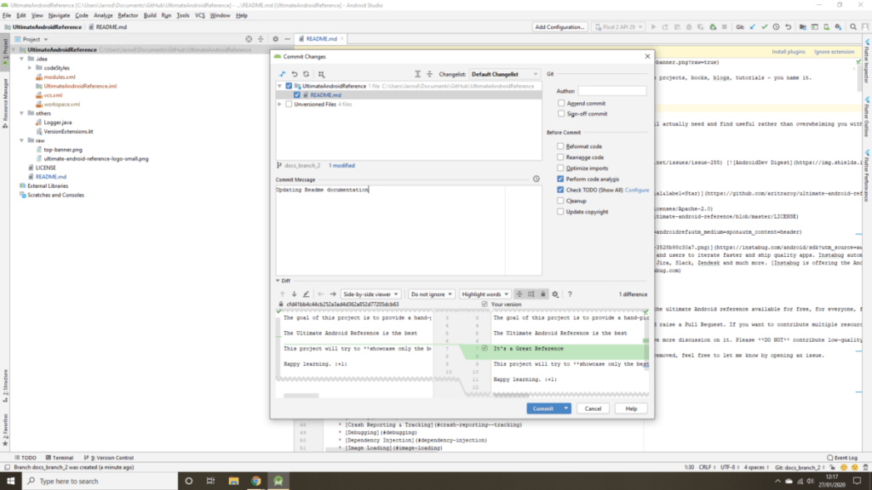
Task: Open the Changelist dropdown
Action: (x=504, y=74)
